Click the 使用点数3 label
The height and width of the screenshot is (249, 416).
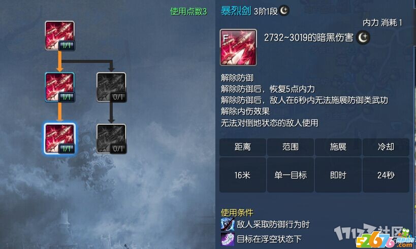tap(188, 11)
